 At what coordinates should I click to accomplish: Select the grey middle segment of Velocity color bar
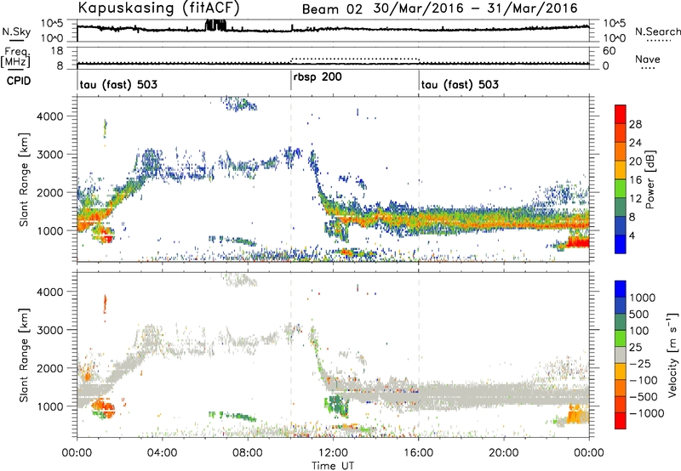tap(621, 355)
